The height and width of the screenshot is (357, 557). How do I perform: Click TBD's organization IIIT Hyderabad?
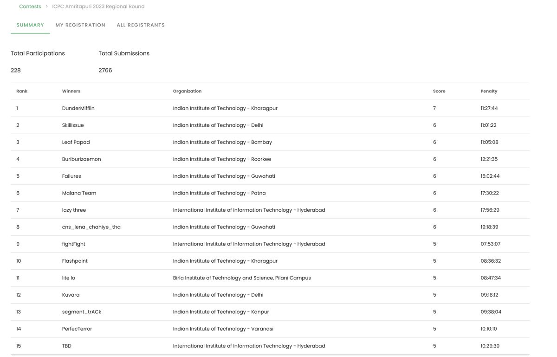pyautogui.click(x=249, y=346)
